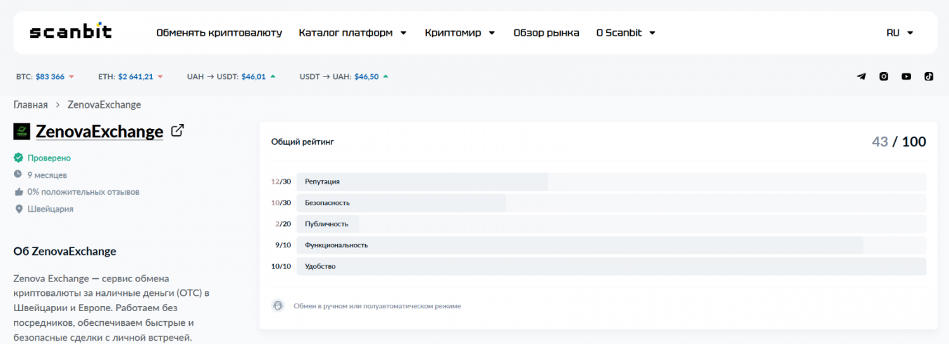Click Обмен в ручном или полуавтоматическом режиме
This screenshot has height=344, width=949.
[377, 306]
